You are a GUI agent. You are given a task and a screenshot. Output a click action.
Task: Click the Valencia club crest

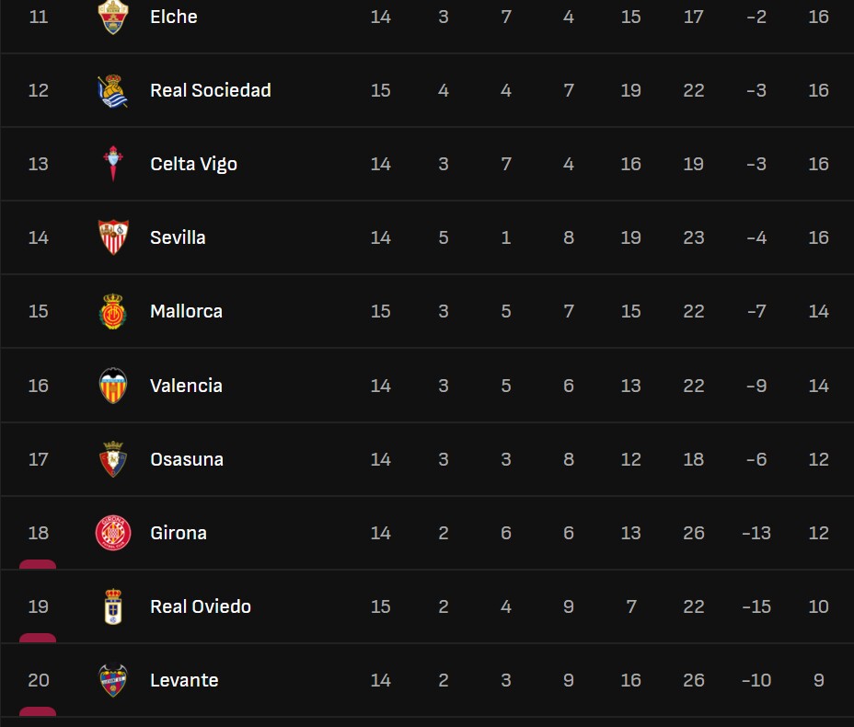pos(113,386)
